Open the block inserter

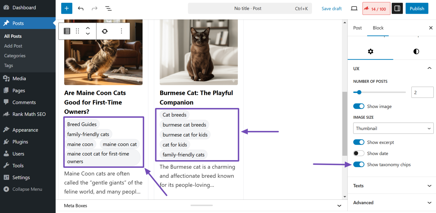[66, 8]
